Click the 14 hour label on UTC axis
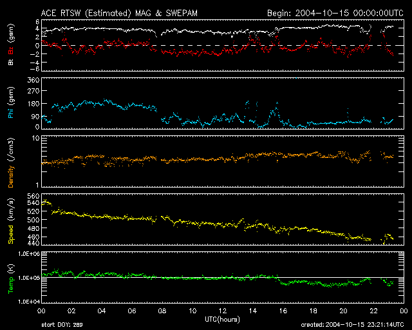412x330 pixels. [x=253, y=311]
